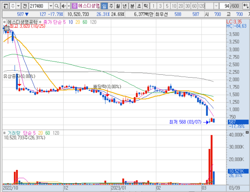250x192 pixels.
Task: Click the 03/09 date on the time axis
Action: pos(234,188)
